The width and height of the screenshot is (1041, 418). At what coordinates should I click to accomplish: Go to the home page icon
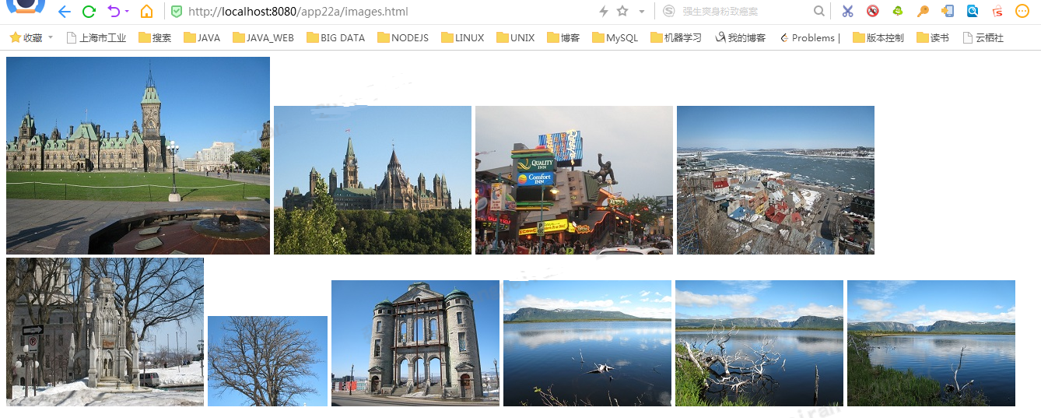pyautogui.click(x=146, y=12)
